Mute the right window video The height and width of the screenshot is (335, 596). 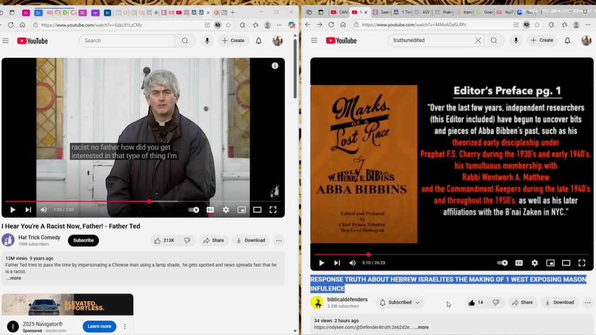point(352,263)
